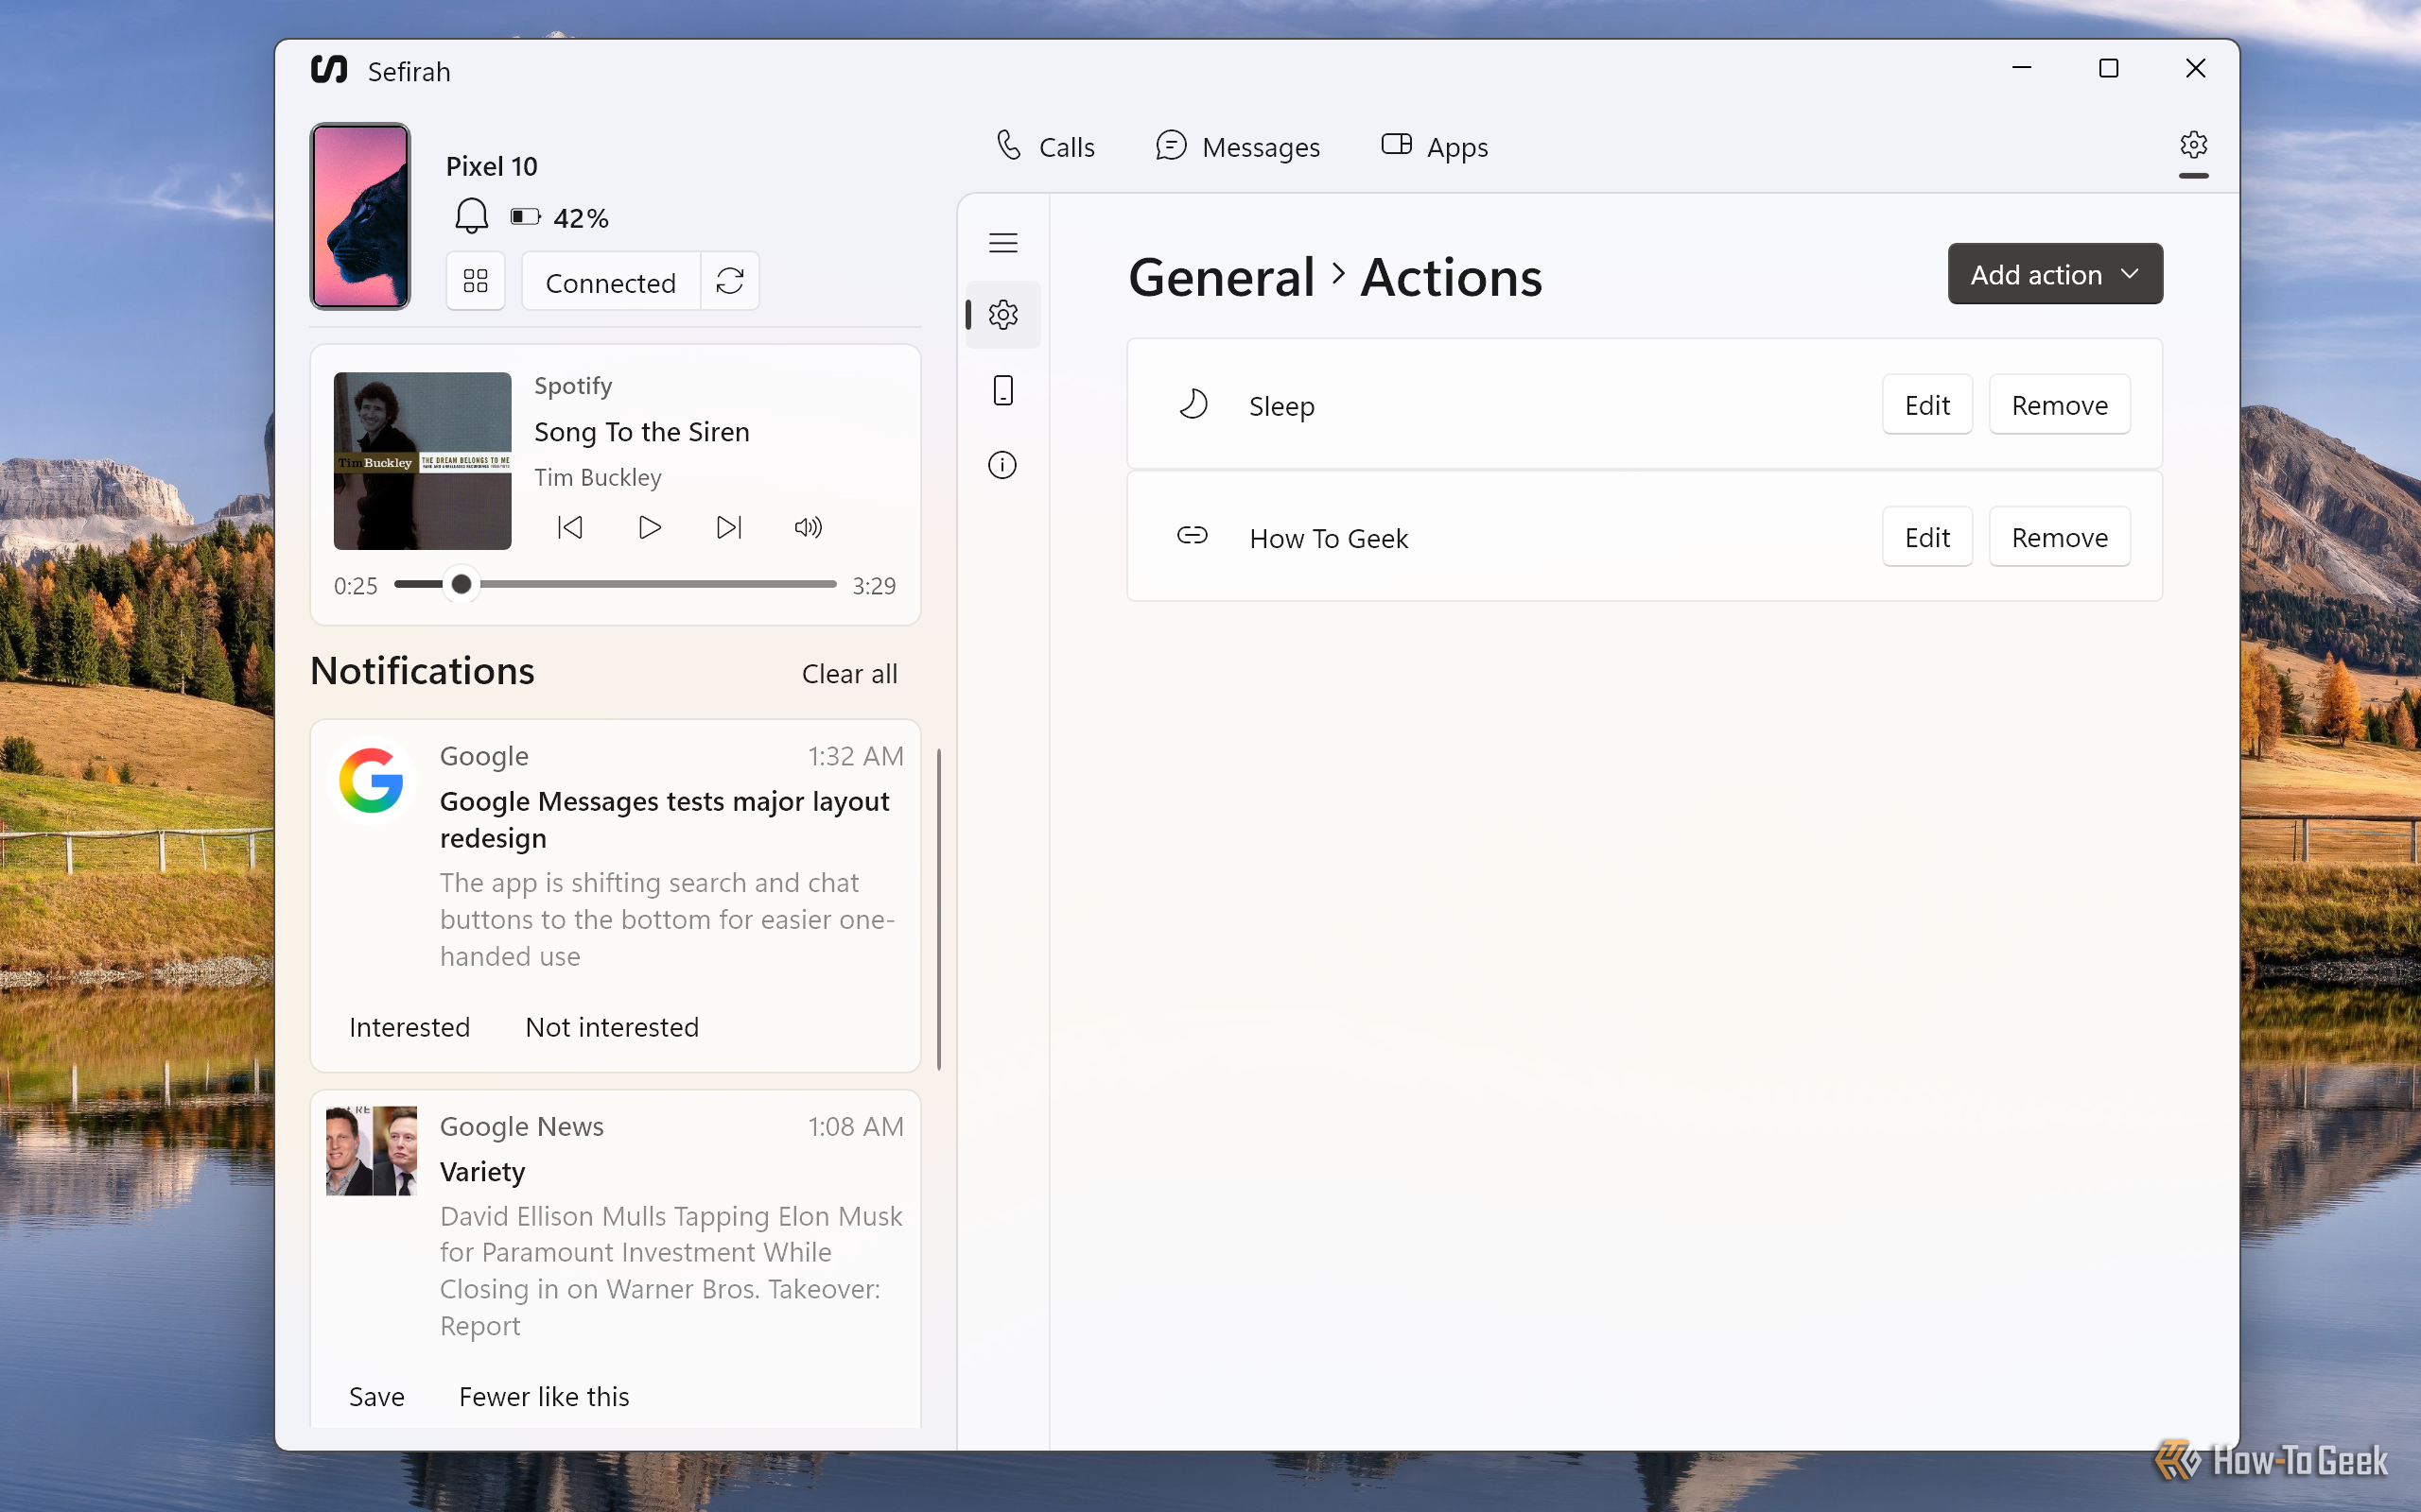Go back to General breadcrumb
The width and height of the screenshot is (2421, 1512).
[x=1222, y=277]
